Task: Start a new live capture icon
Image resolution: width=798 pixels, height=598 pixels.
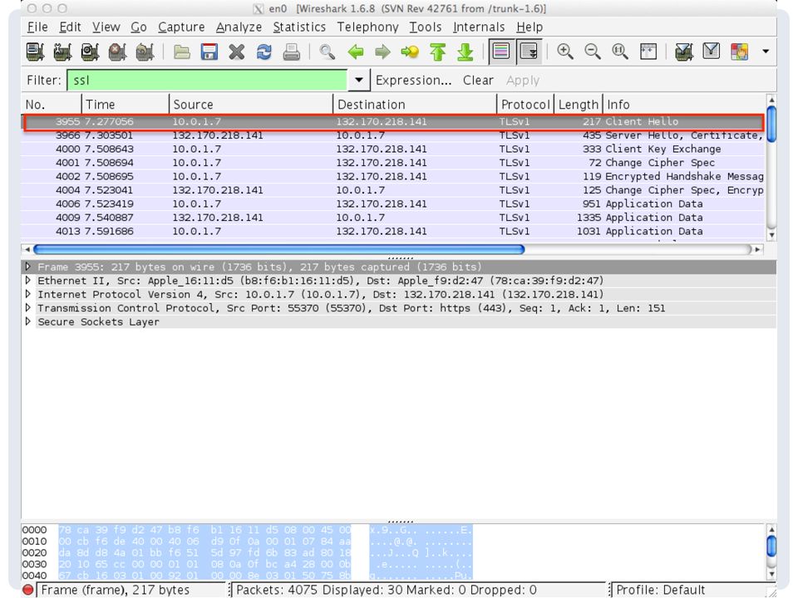Action: pyautogui.click(x=90, y=51)
